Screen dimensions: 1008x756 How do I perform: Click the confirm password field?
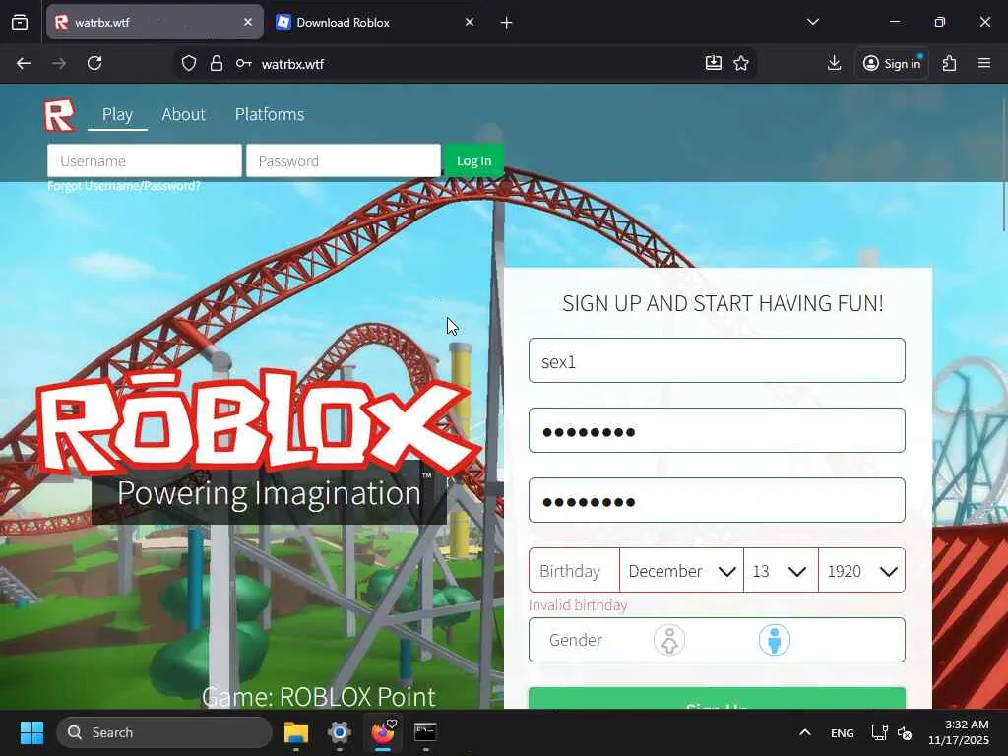pos(717,500)
